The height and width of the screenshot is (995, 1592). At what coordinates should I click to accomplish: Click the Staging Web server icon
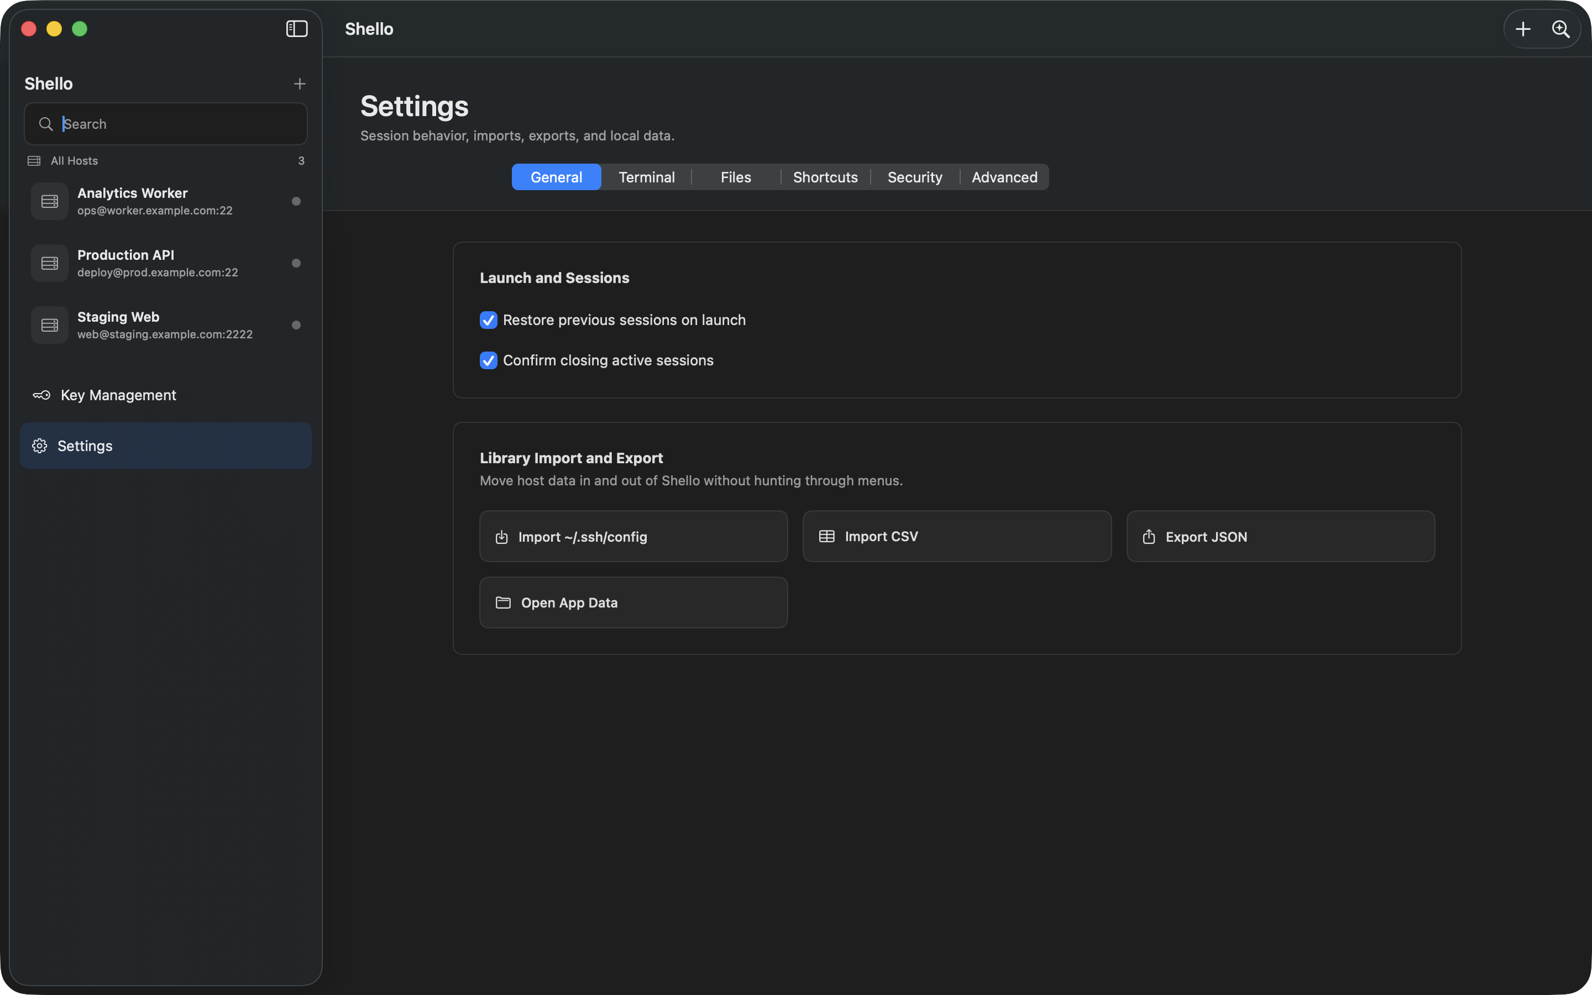49,325
